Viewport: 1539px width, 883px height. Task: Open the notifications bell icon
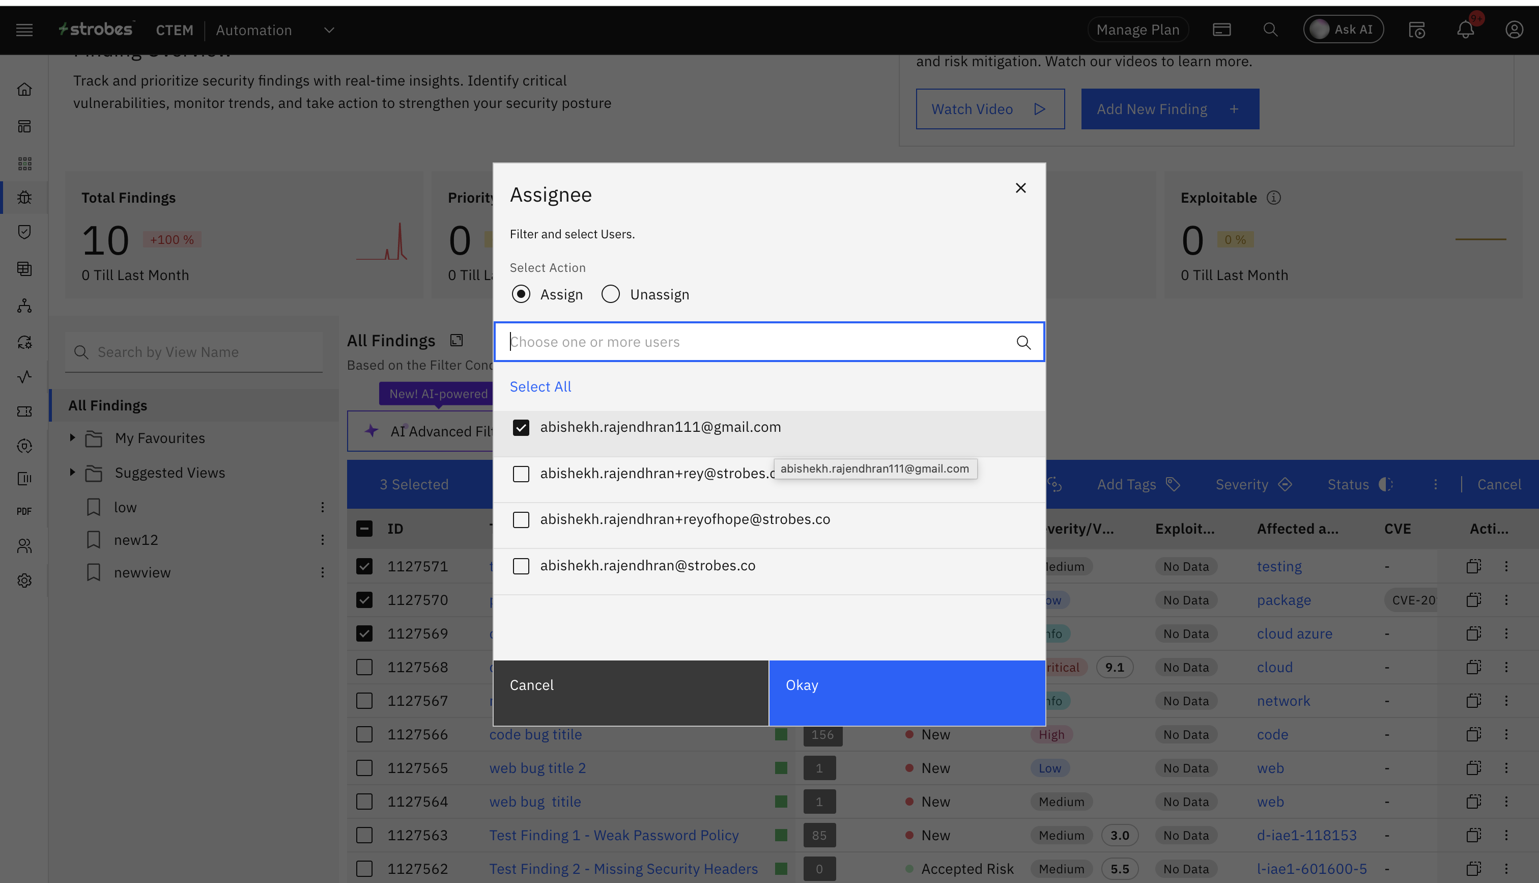1465,30
